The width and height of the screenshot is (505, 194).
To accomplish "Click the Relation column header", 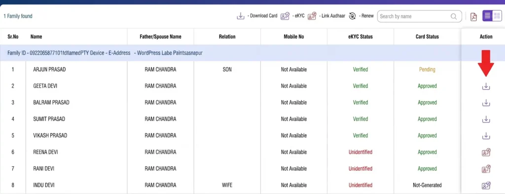I will (x=227, y=37).
